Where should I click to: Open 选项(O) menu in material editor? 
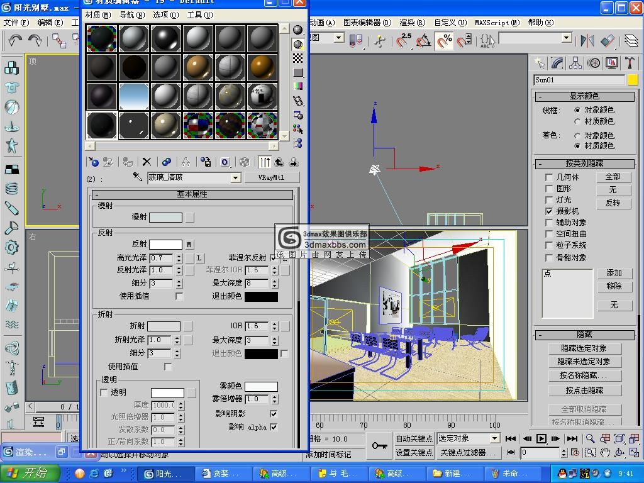point(166,15)
